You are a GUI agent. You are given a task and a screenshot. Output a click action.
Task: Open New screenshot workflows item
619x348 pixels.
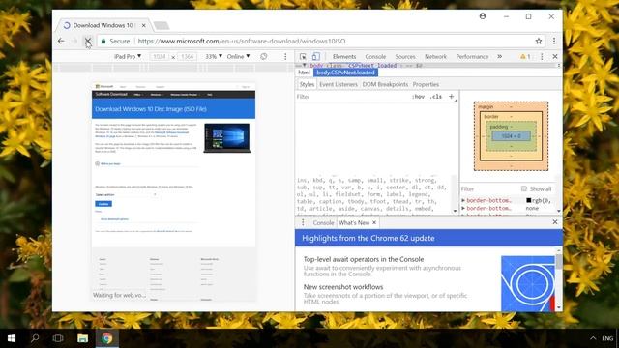coord(343,287)
